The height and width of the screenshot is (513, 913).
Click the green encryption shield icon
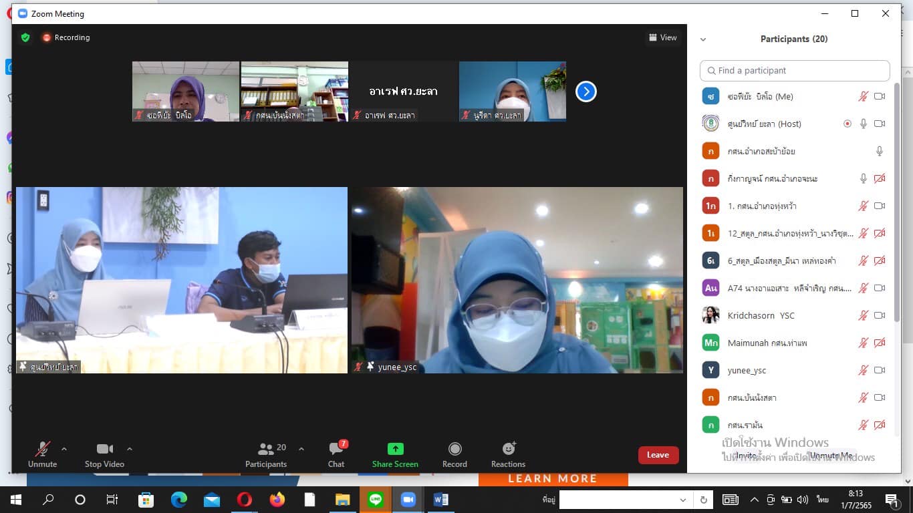point(25,38)
